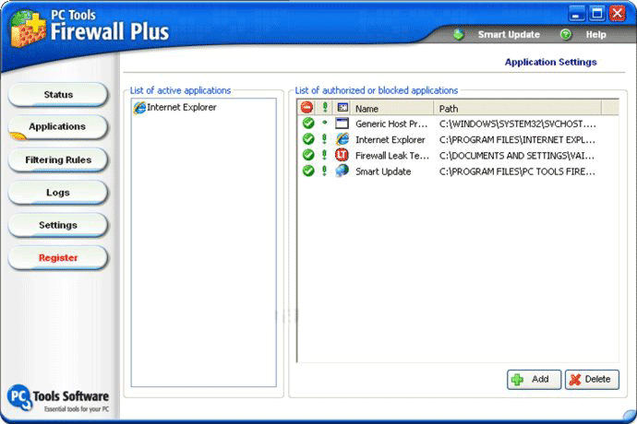
Task: Open the Logs section
Action: pos(58,193)
